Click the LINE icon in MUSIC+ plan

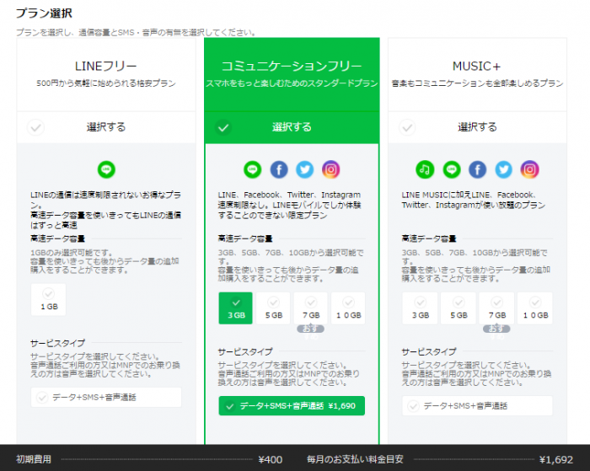tap(452, 169)
